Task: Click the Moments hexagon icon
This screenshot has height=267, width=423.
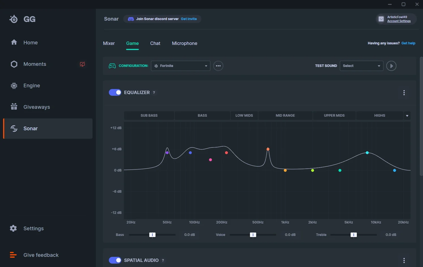Action: pyautogui.click(x=14, y=64)
